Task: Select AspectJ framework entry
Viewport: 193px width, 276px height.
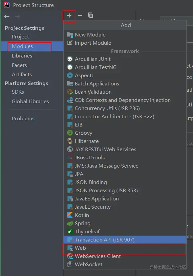Action: point(125,75)
